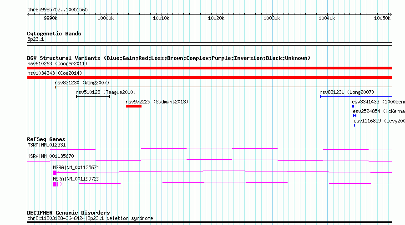Click the 10050k ruler tick label
The height and width of the screenshot is (225, 405).
(382, 18)
